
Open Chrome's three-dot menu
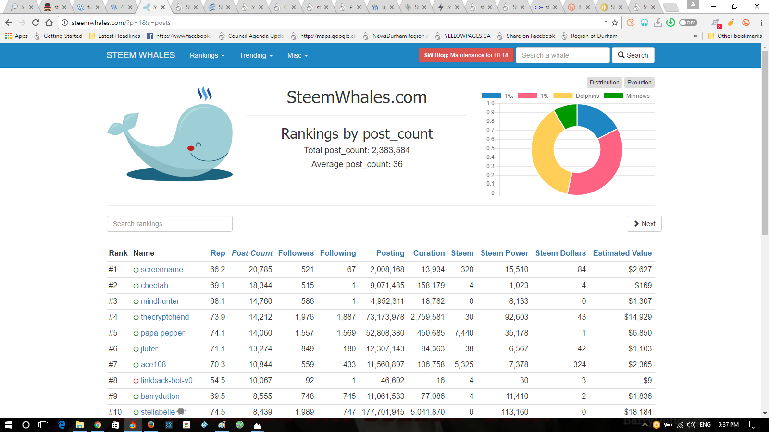tap(761, 23)
